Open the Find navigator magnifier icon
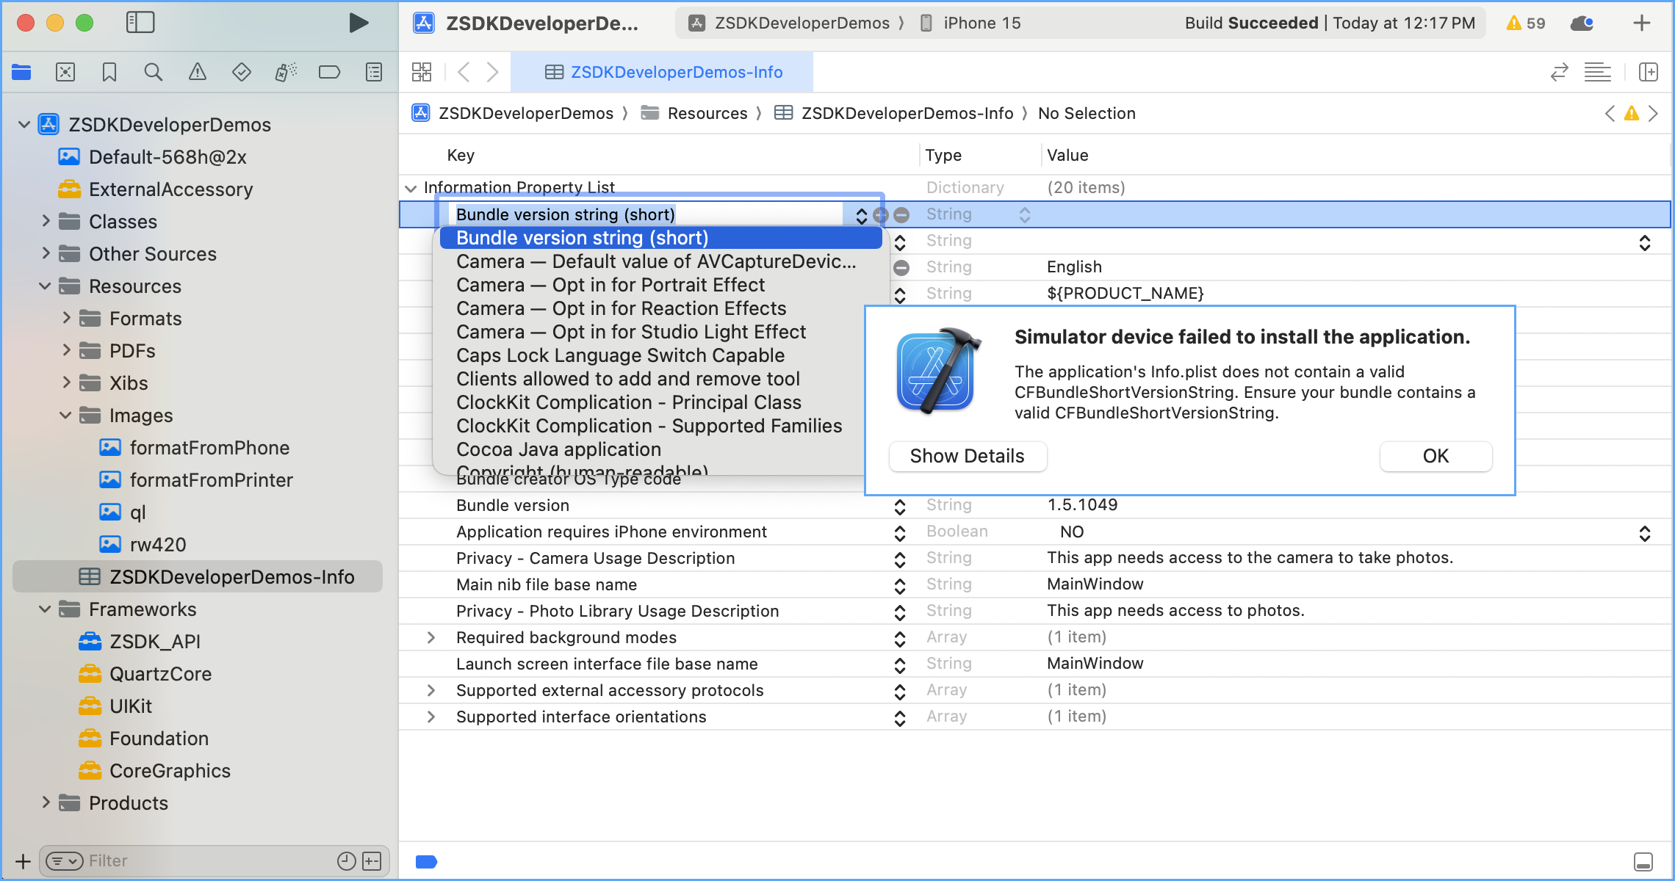 tap(153, 72)
